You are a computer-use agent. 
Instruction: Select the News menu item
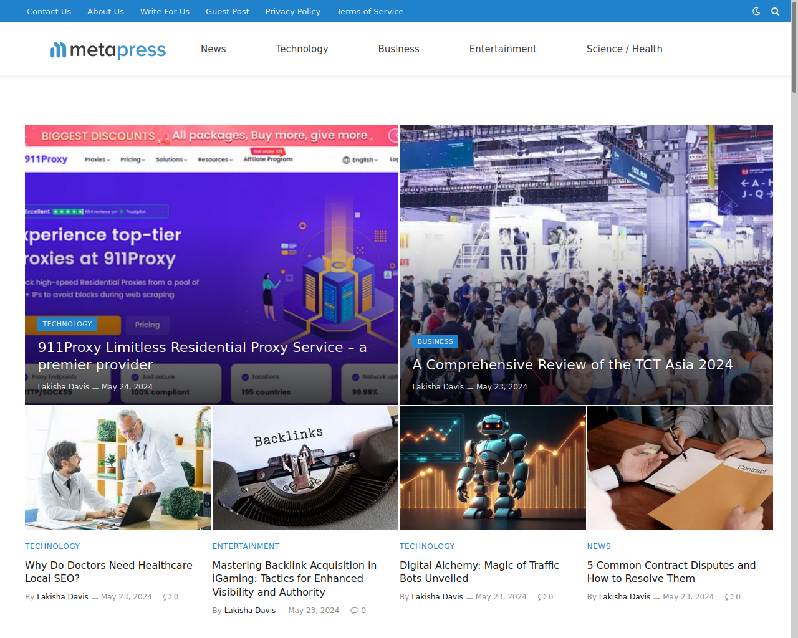pyautogui.click(x=213, y=49)
